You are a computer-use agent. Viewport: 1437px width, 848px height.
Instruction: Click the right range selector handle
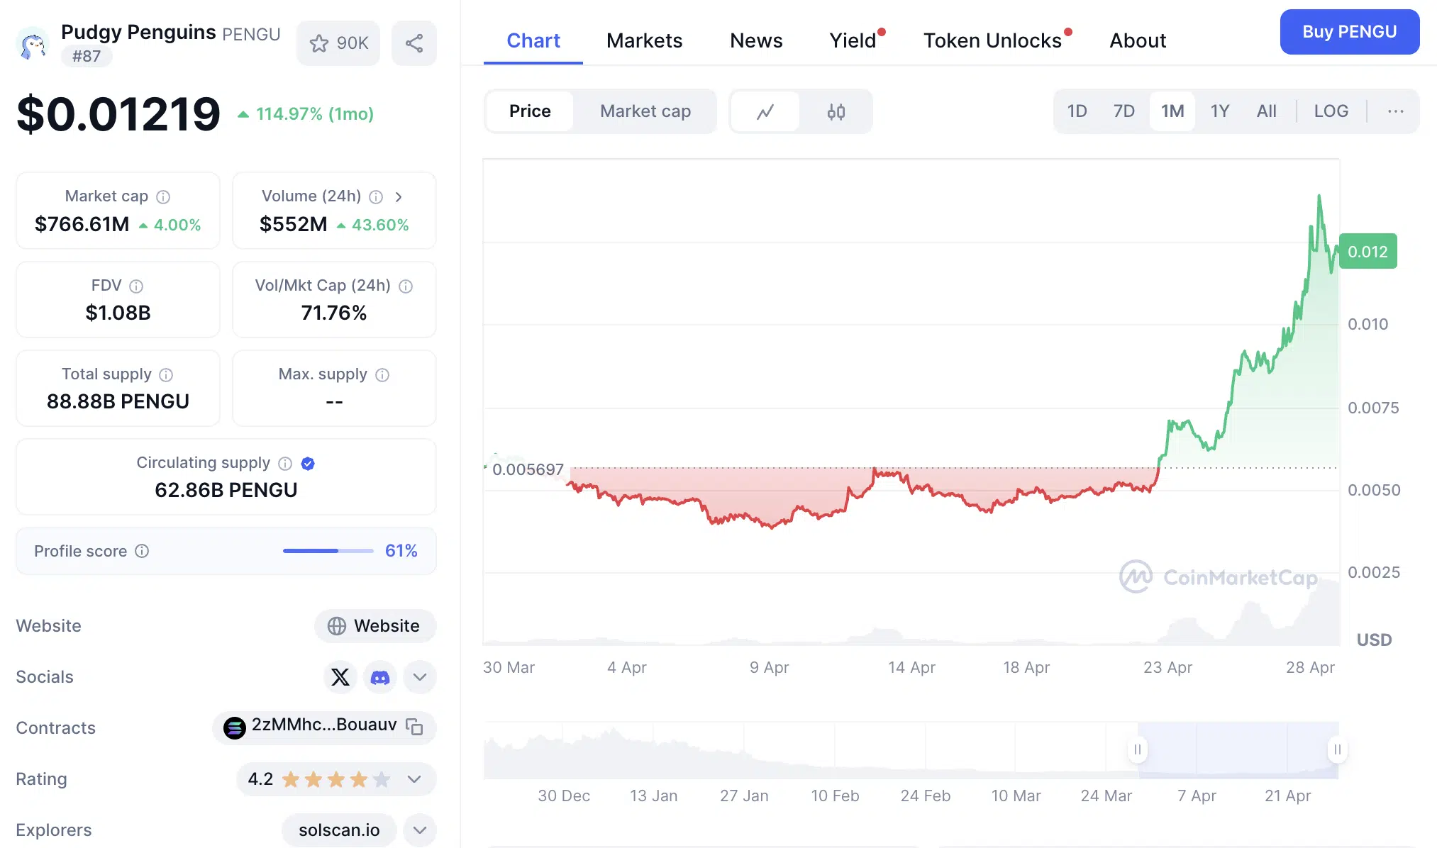(x=1337, y=749)
